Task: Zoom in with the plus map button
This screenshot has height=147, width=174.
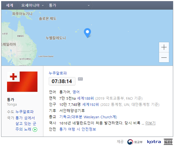Action: click(164, 47)
